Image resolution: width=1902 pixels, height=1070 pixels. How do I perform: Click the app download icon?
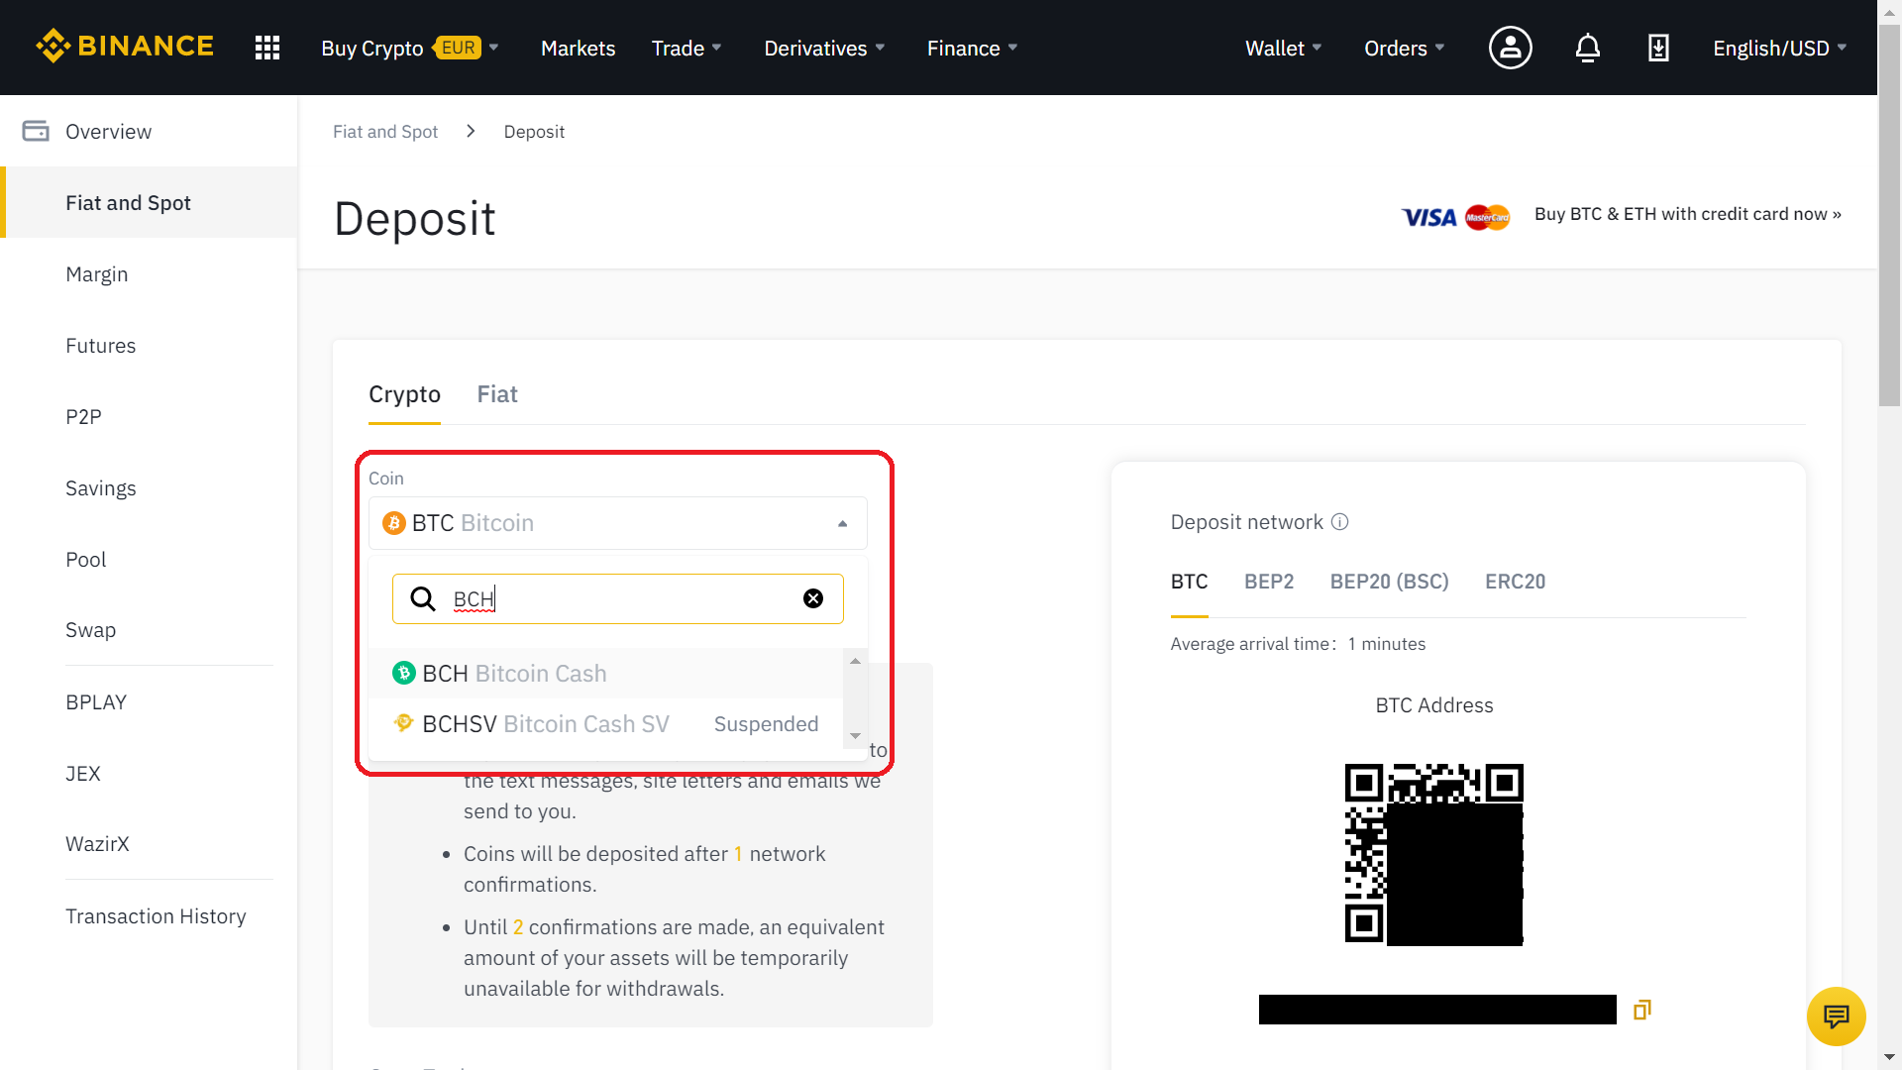(x=1658, y=48)
